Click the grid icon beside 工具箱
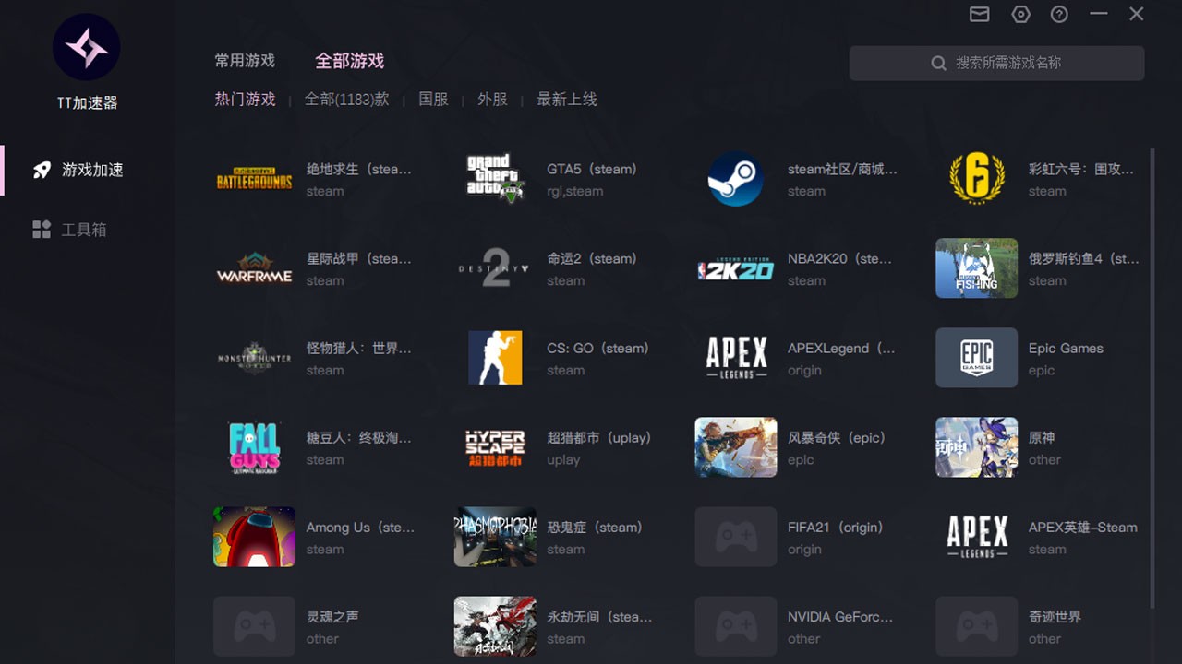Image resolution: width=1182 pixels, height=664 pixels. pos(42,230)
